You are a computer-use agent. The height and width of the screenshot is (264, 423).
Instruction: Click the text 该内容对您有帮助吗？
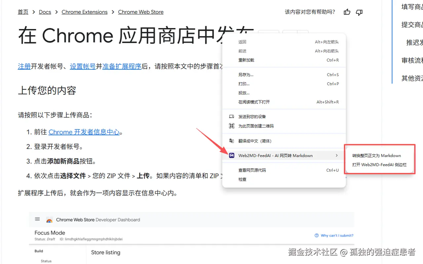[310, 12]
